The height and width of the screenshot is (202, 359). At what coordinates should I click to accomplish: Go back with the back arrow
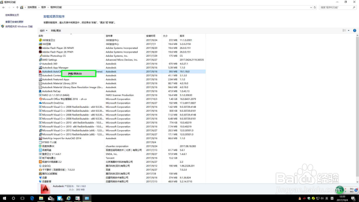4,7
